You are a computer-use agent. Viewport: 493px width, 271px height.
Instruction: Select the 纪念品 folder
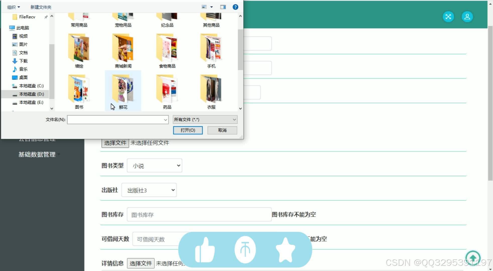tap(167, 21)
